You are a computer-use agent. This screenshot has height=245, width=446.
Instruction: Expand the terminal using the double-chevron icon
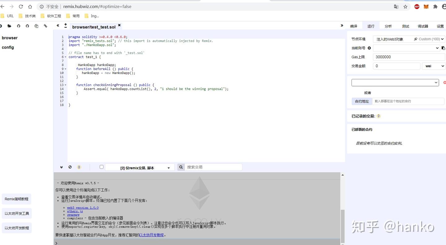(x=61, y=167)
